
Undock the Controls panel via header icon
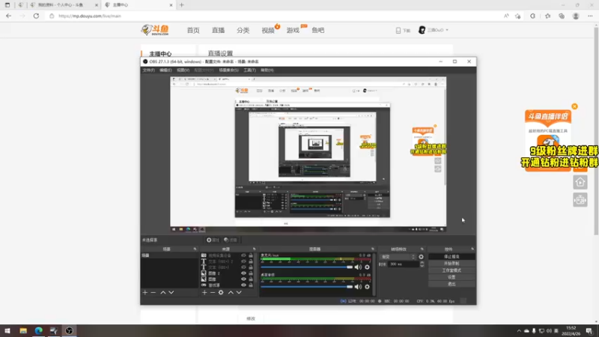coord(472,249)
